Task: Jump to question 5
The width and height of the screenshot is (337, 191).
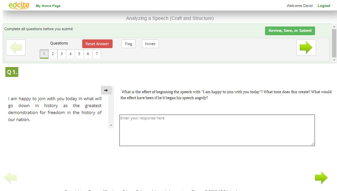Action: 79,54
